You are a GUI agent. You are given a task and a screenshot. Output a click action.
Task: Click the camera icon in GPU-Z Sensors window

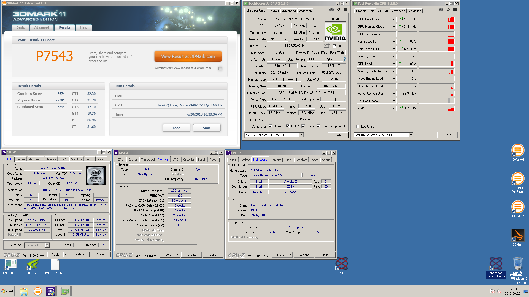441,10
